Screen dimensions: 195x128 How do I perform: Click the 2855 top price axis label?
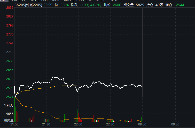point(10,8)
